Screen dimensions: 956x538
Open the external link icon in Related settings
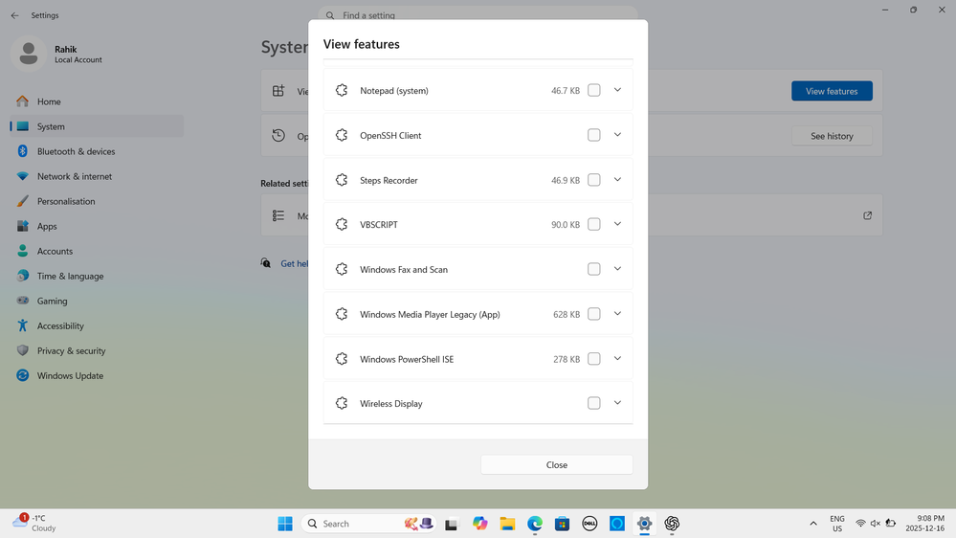867,215
